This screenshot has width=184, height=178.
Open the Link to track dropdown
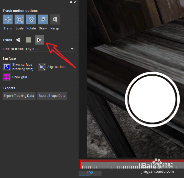[x=50, y=49]
